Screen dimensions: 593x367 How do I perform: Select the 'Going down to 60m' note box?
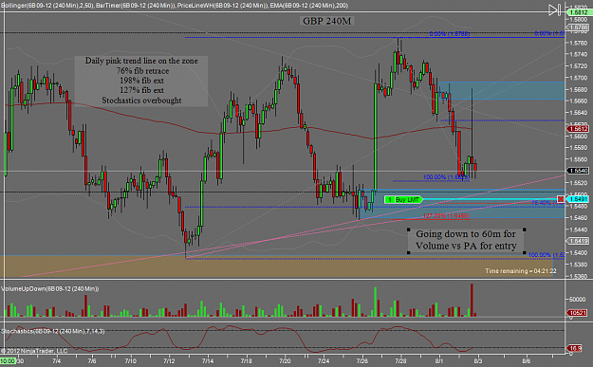[x=466, y=240]
